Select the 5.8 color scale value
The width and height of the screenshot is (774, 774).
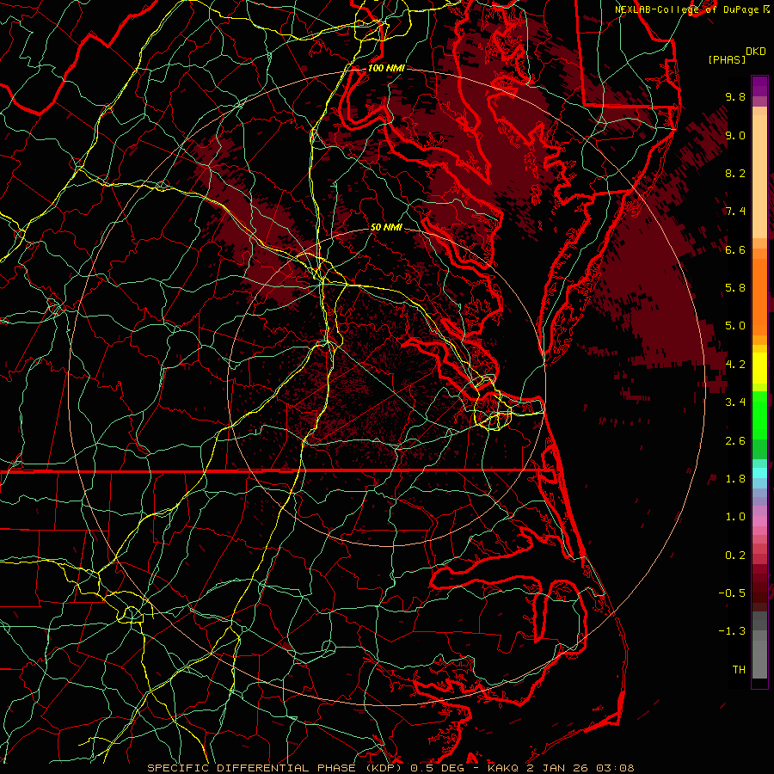click(x=735, y=288)
